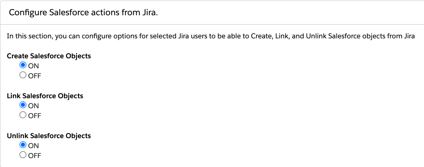Choose OFF radio for Unlink Salesforce Objects
Image resolution: width=424 pixels, height=167 pixels.
point(23,155)
